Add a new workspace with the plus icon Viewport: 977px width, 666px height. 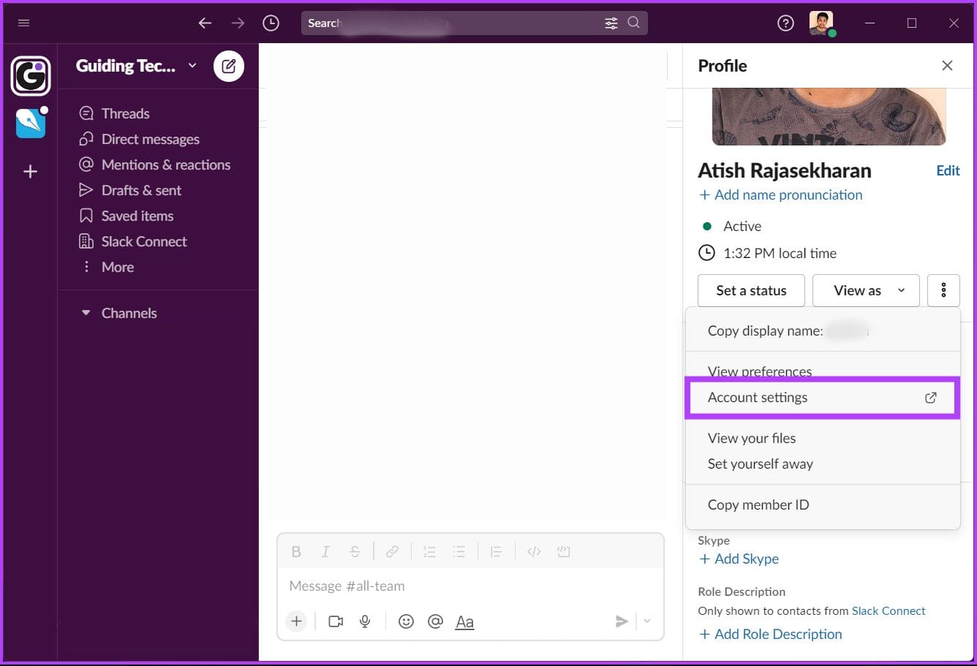tap(30, 172)
